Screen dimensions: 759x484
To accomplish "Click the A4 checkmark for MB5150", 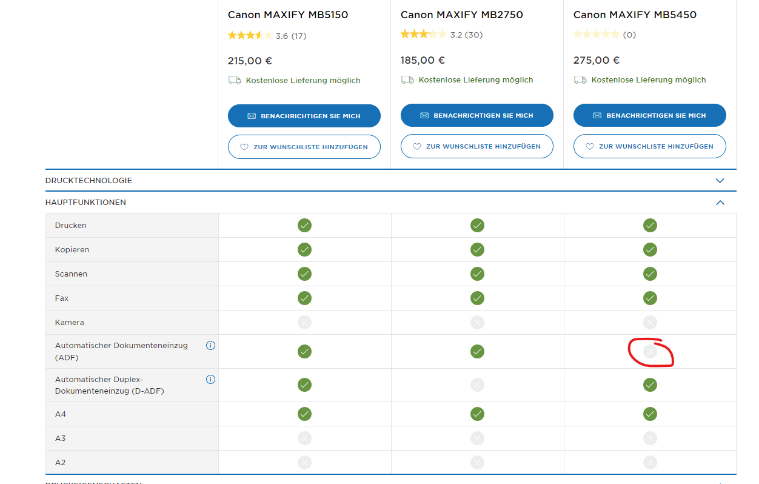I will 304,414.
